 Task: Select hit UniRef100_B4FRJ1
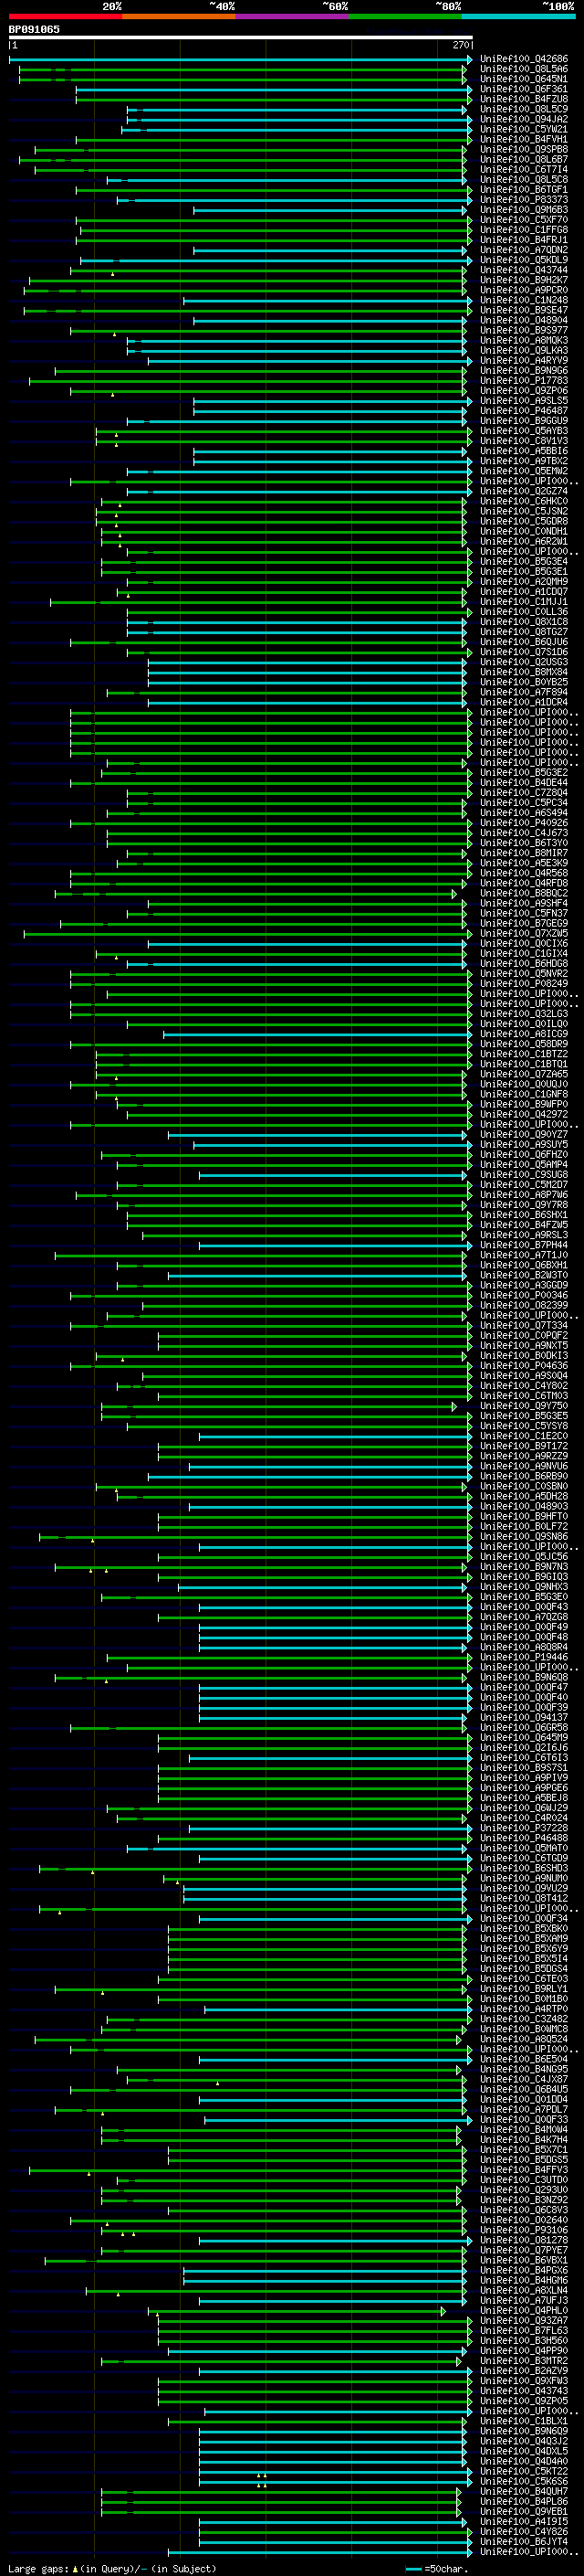click(x=524, y=240)
